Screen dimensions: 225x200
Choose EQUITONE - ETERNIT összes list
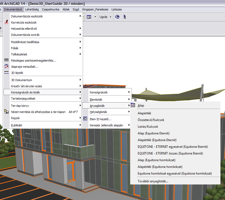click(x=175, y=153)
